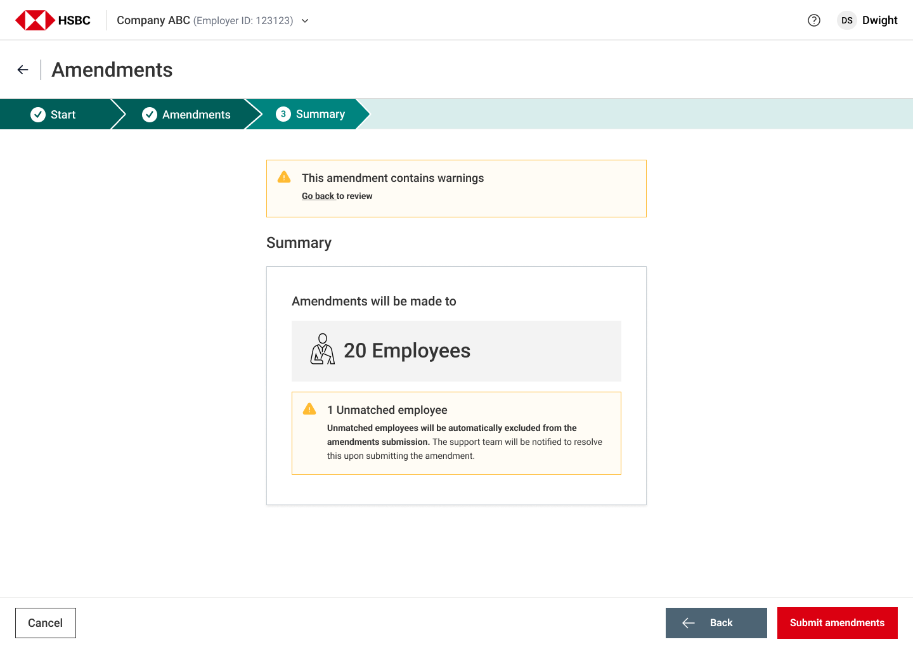This screenshot has height=649, width=913.
Task: Click the Employer ID: 123123 text
Action: coord(243,21)
